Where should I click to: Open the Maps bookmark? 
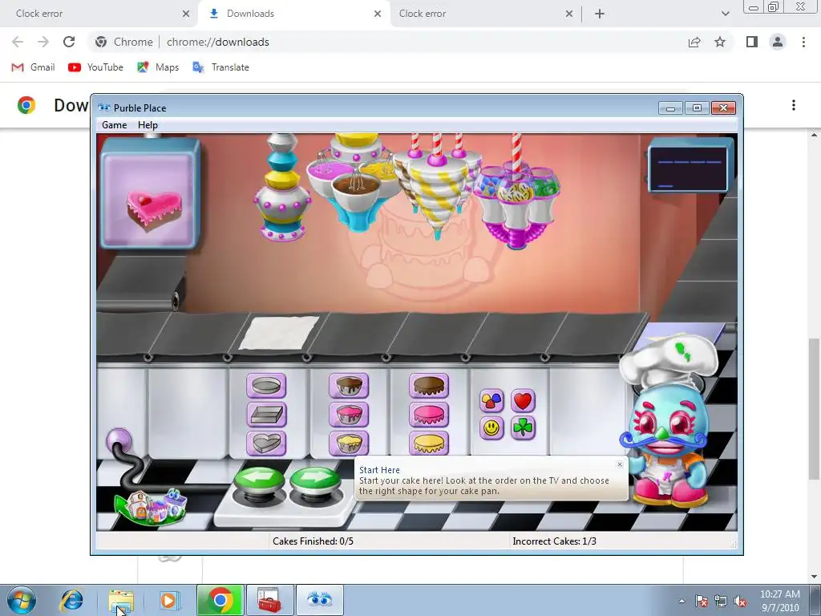(158, 67)
